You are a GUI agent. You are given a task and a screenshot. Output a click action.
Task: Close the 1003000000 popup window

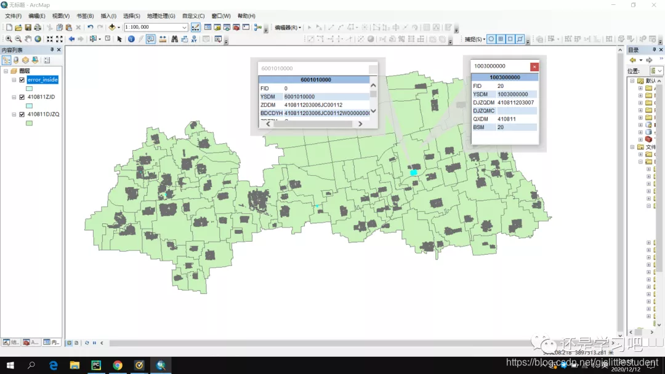pos(534,66)
